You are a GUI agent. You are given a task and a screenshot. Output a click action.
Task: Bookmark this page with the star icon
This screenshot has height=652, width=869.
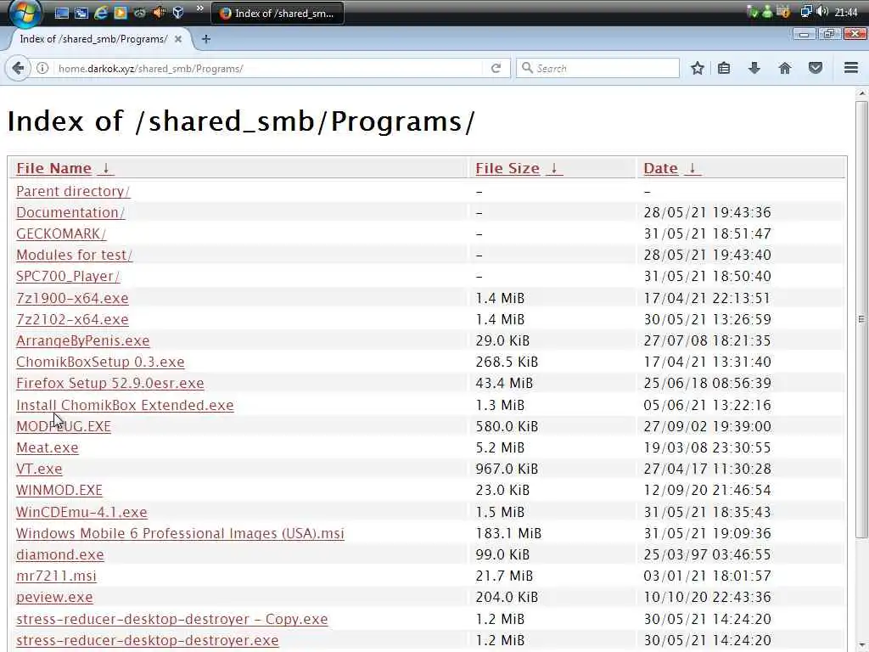click(698, 68)
